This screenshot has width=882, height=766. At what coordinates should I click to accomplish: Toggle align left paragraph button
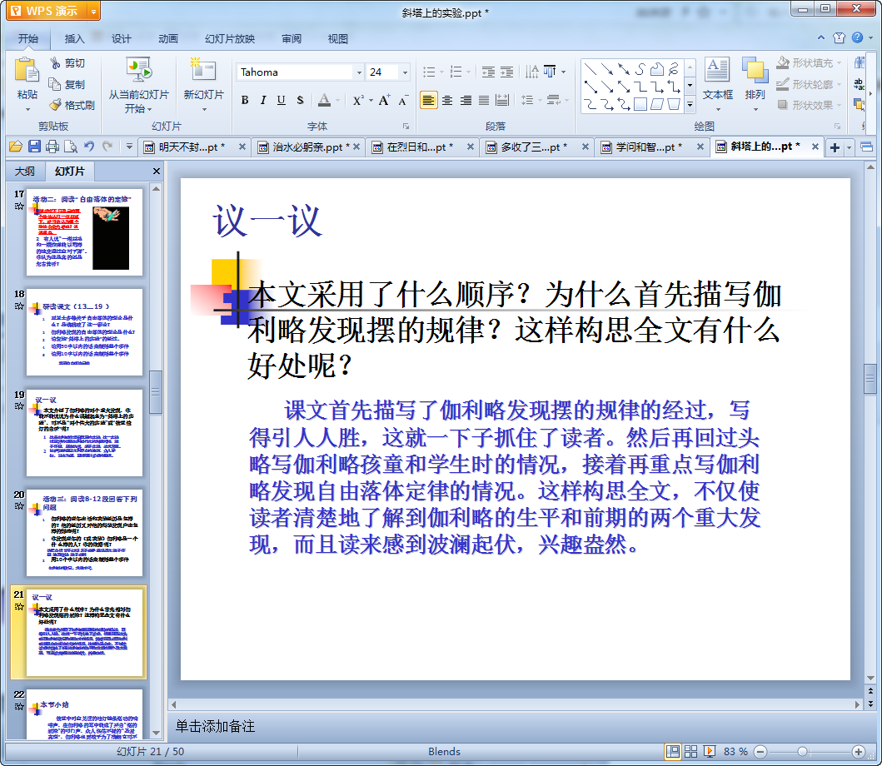click(428, 100)
